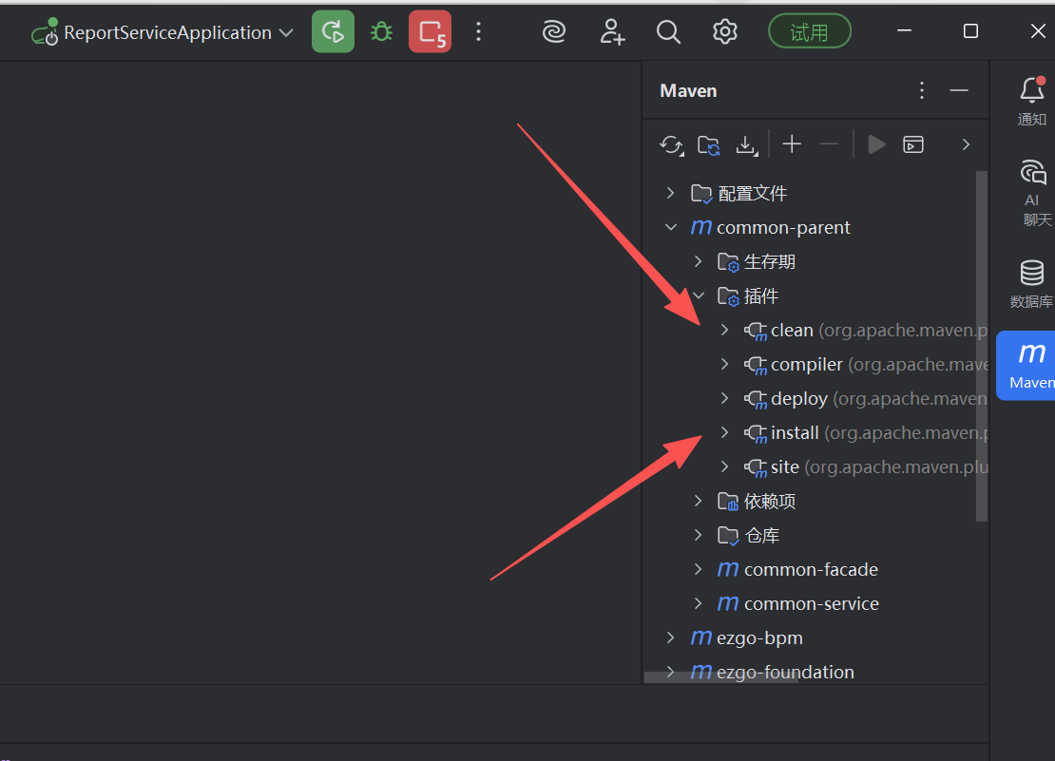The image size is (1055, 761).
Task: Open the AI 聊天 chat panel
Action: click(x=1033, y=194)
